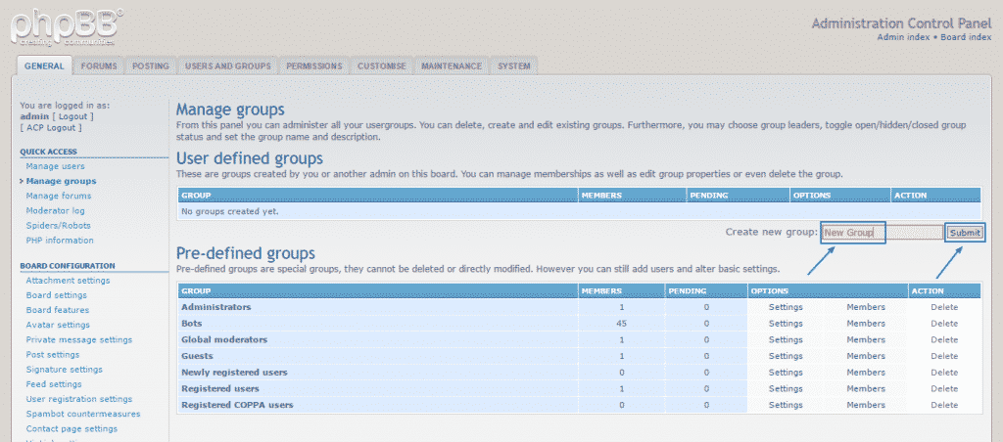This screenshot has height=442, width=1003.
Task: Select Manage groups in sidebar
Action: click(x=62, y=181)
